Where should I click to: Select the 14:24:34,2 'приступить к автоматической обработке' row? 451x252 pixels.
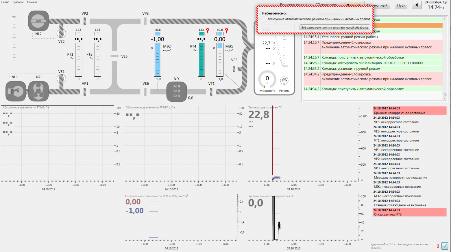373,89
